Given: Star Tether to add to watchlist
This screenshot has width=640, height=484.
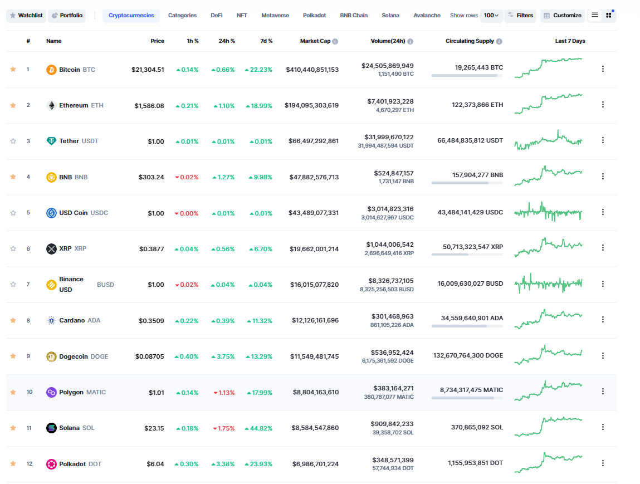Looking at the screenshot, I should coord(13,141).
